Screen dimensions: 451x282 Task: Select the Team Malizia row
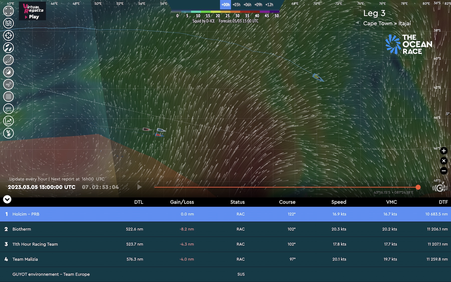[225, 259]
